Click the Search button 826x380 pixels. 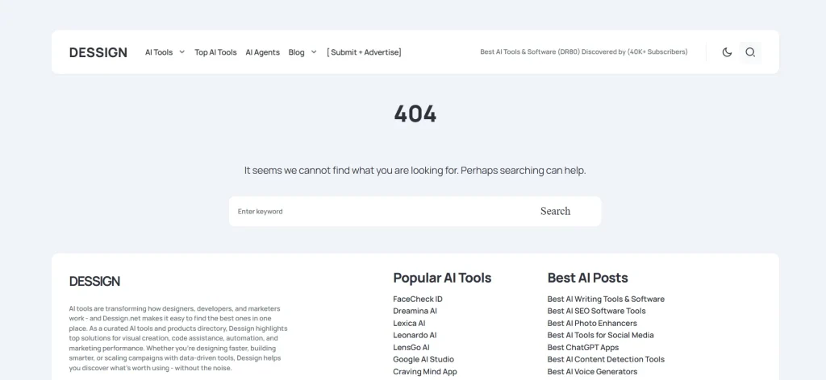[555, 211]
